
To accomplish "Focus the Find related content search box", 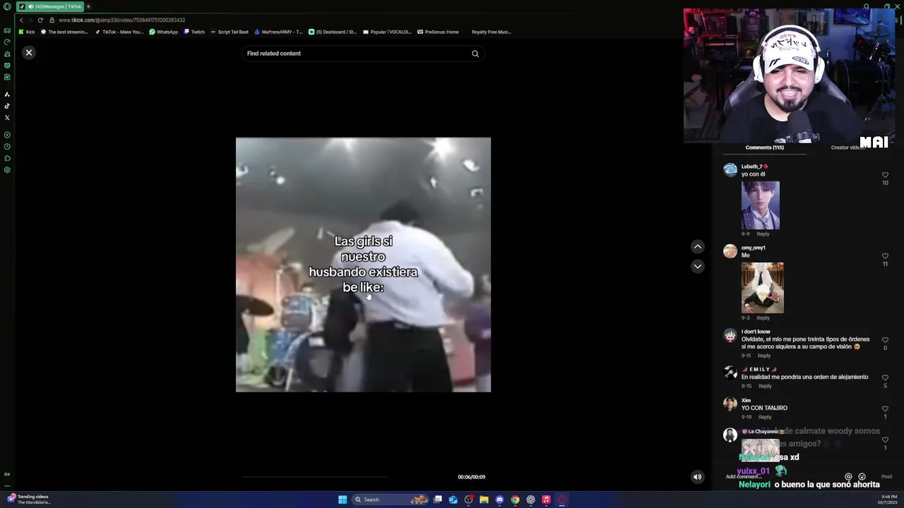I will [x=362, y=54].
